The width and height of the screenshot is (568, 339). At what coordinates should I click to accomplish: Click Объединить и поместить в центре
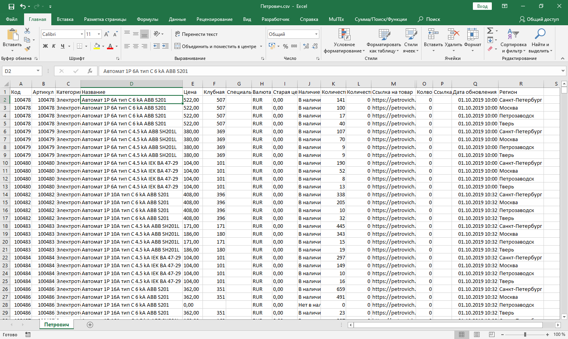click(x=216, y=46)
